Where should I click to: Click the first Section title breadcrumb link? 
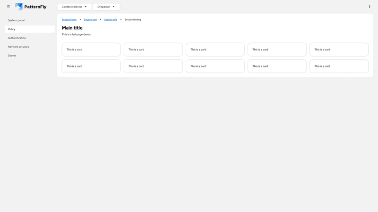(x=90, y=20)
